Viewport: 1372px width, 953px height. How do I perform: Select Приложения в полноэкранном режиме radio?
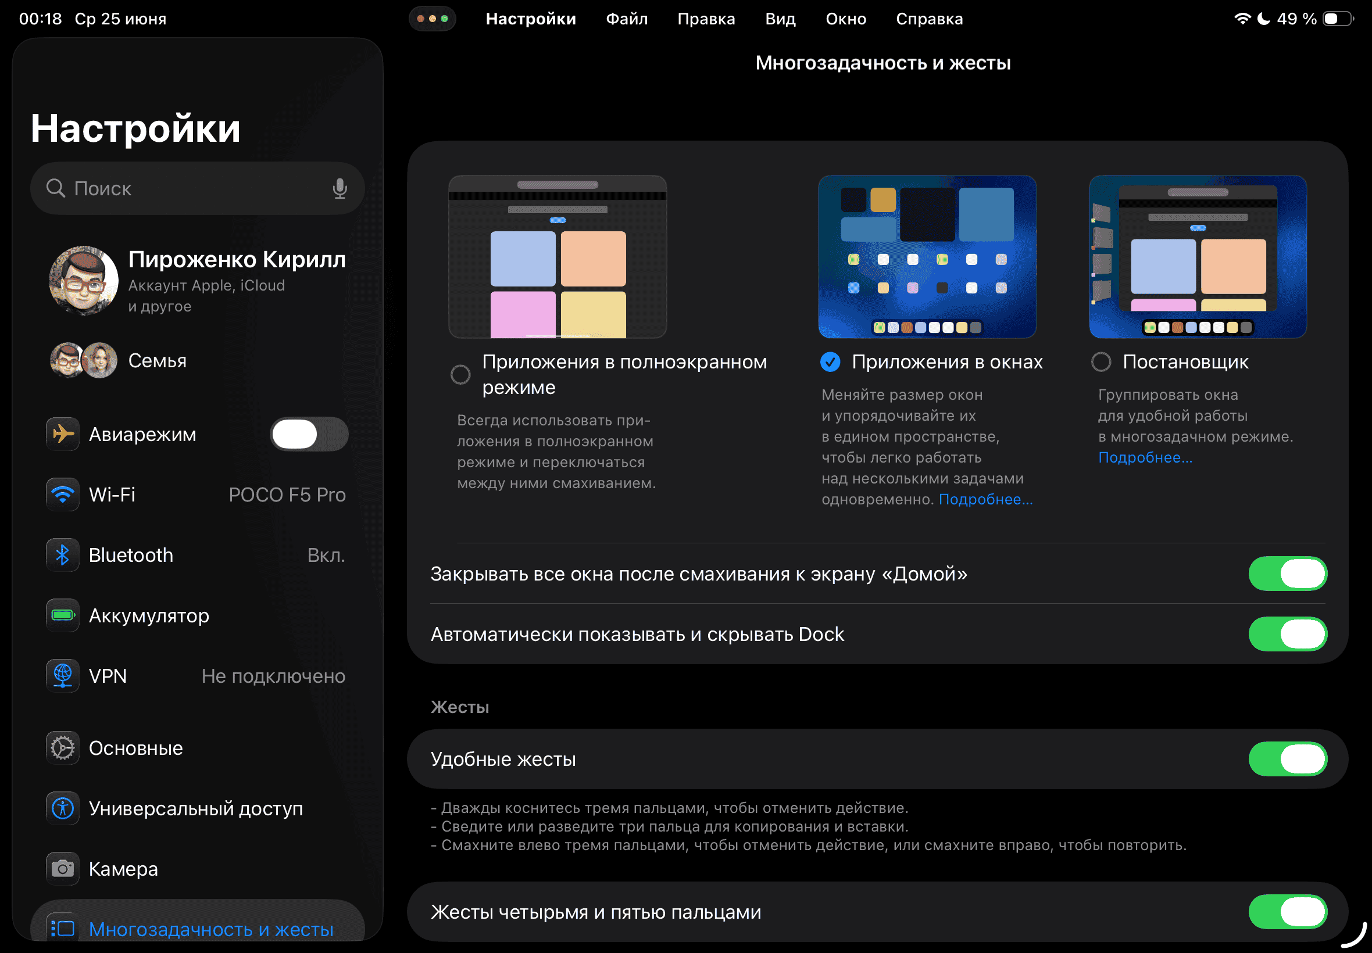coord(460,374)
